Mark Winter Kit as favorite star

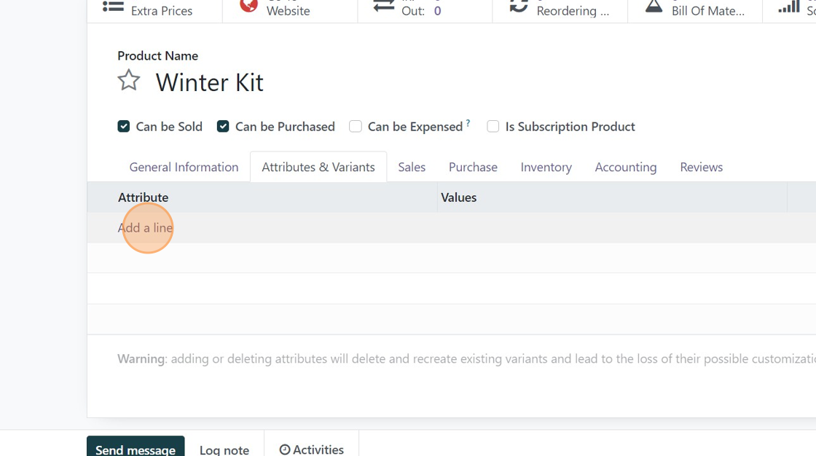[128, 81]
